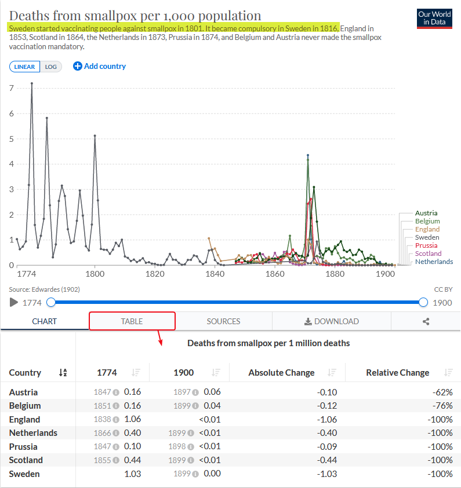Screen dimensions: 461x488
Task: Switch chart scale to LOG
Action: pos(51,67)
